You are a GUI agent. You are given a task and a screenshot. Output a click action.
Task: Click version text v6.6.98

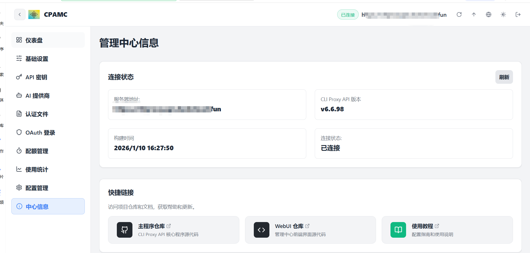click(332, 109)
